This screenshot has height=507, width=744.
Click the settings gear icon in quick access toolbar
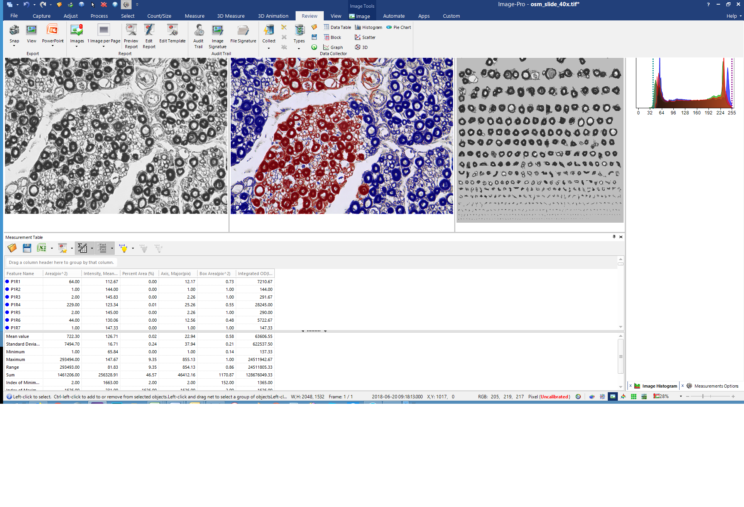(x=126, y=5)
